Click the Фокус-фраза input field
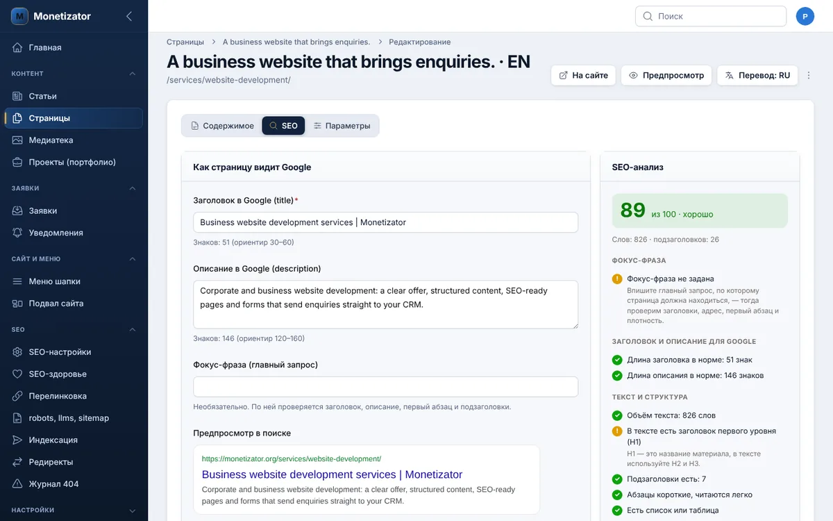Viewport: 833px width, 521px height. coord(385,387)
